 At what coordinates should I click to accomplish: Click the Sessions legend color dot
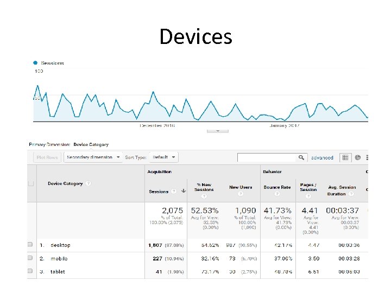pyautogui.click(x=36, y=63)
